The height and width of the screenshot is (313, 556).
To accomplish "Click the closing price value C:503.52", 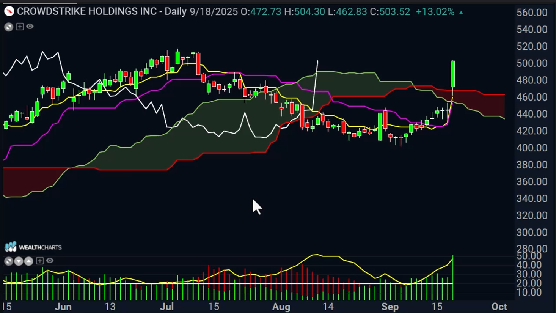I will (x=390, y=12).
